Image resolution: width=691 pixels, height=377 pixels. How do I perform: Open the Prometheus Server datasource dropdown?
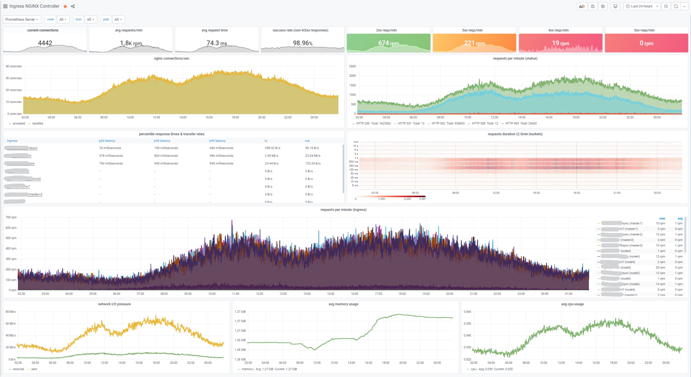(22, 19)
